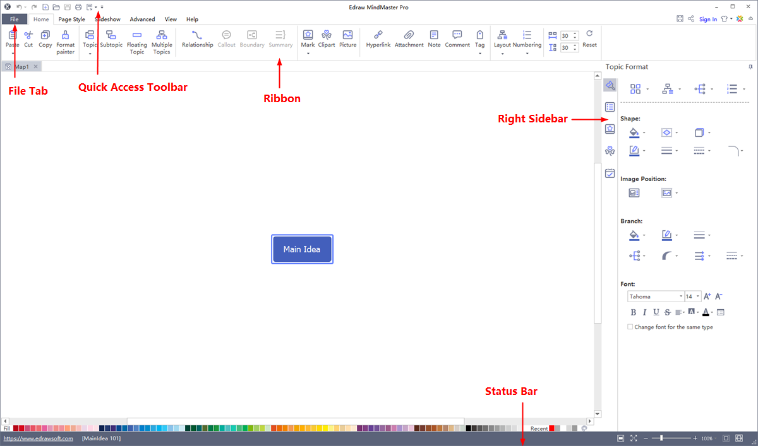Viewport: 758px width, 446px height.
Task: Switch to the View tab
Action: click(171, 19)
